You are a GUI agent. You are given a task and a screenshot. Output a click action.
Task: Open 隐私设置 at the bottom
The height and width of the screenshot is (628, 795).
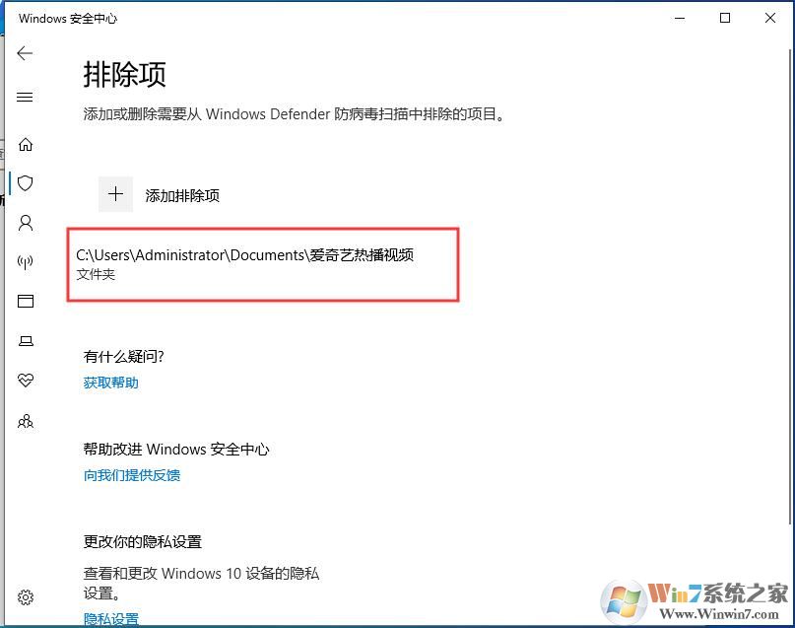[110, 618]
